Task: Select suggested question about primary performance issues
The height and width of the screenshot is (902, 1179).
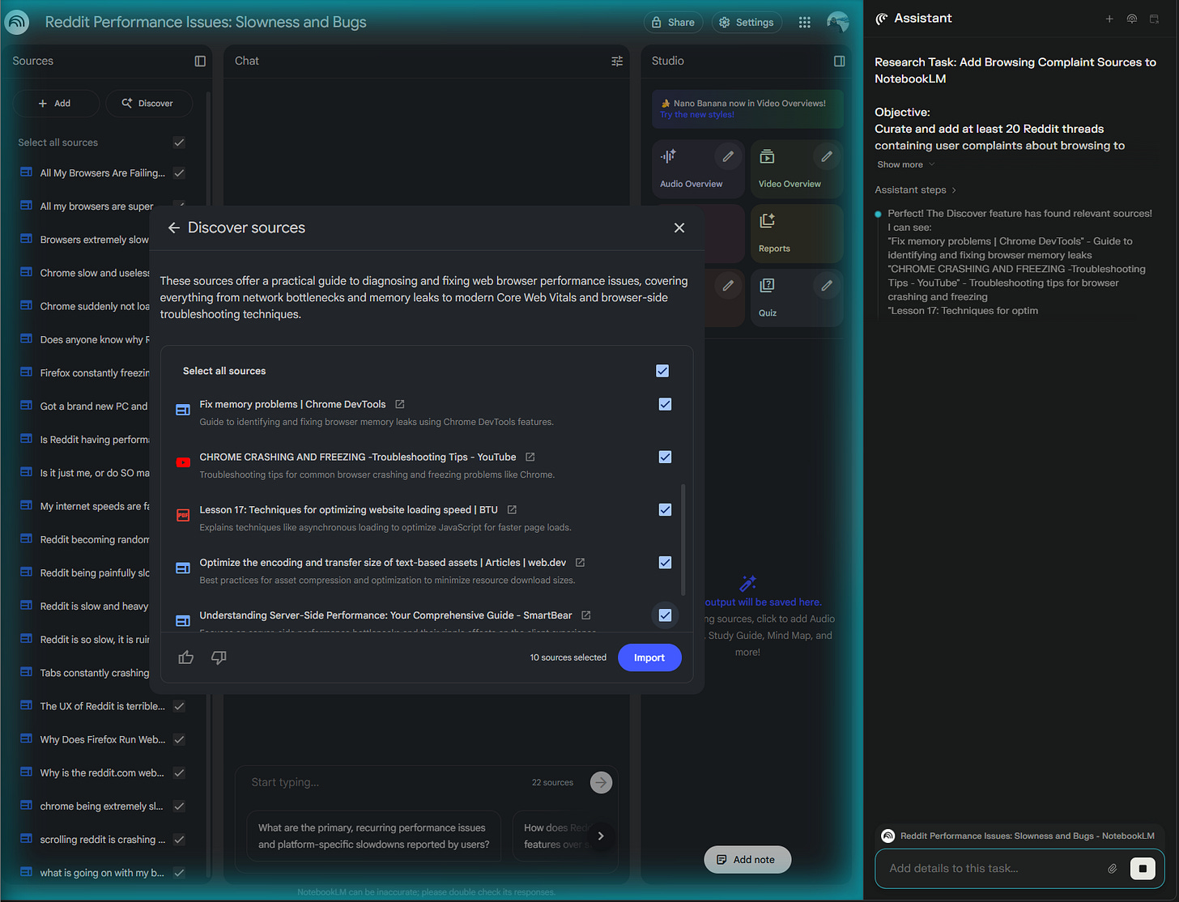Action: pyautogui.click(x=373, y=836)
